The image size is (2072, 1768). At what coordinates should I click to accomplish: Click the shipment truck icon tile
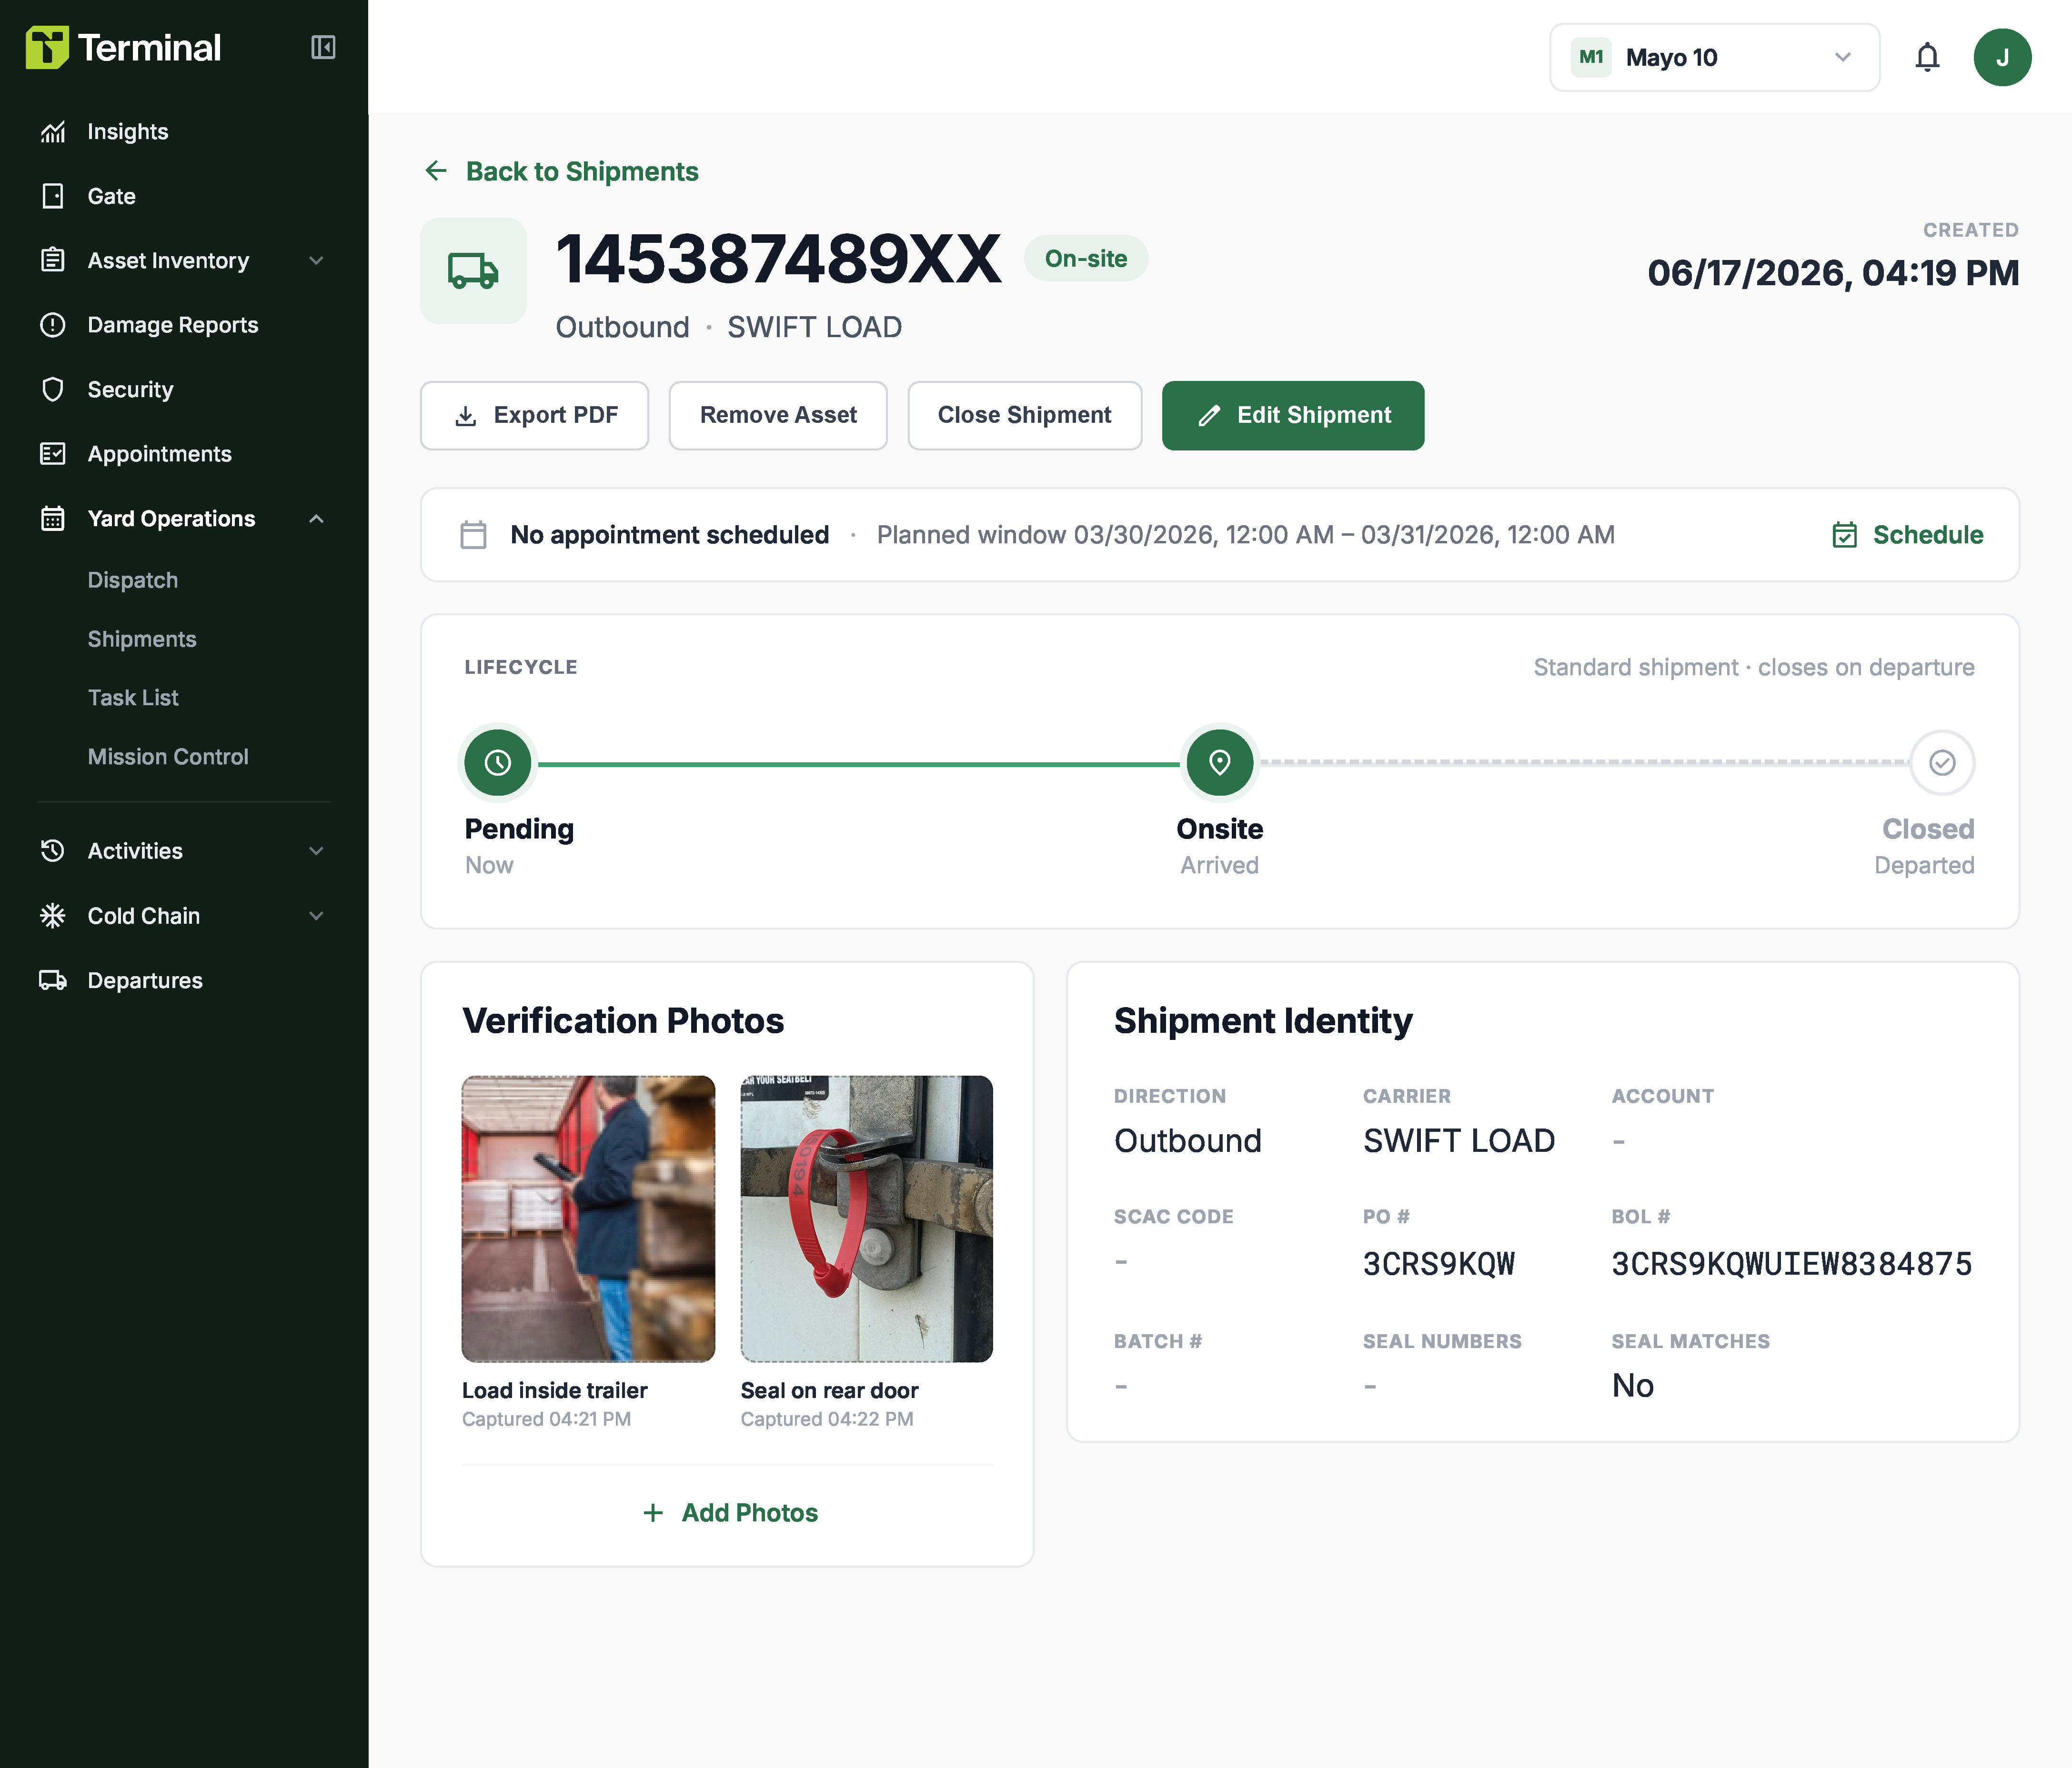(473, 271)
